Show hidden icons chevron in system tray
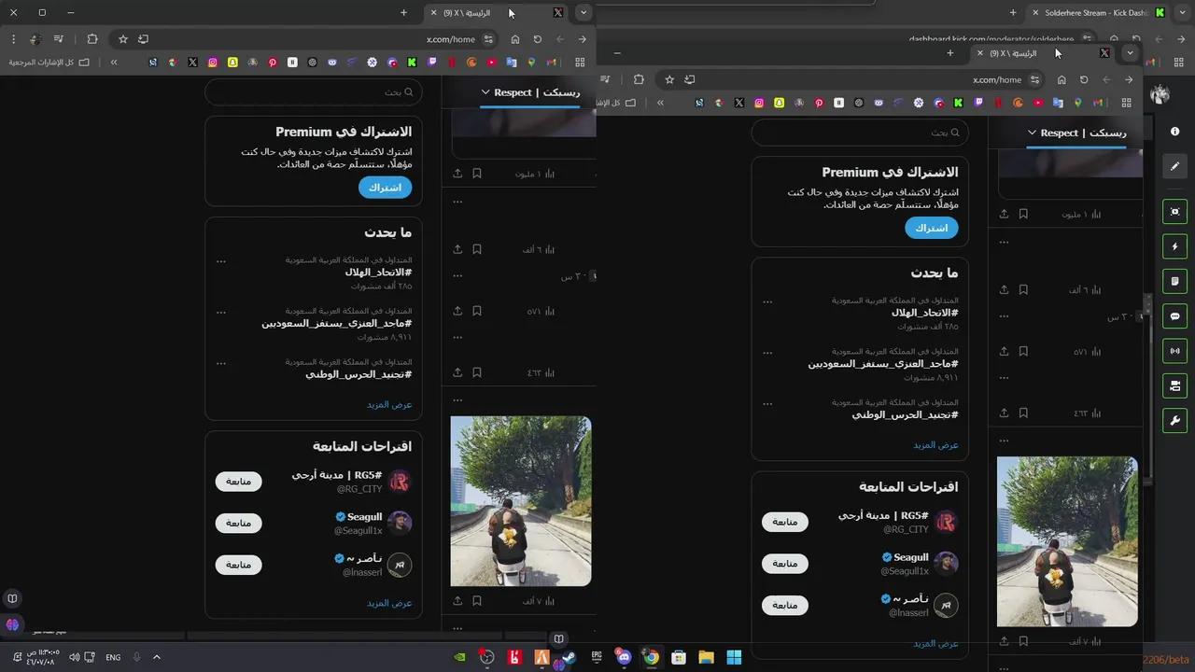The height and width of the screenshot is (672, 1195). point(157,657)
